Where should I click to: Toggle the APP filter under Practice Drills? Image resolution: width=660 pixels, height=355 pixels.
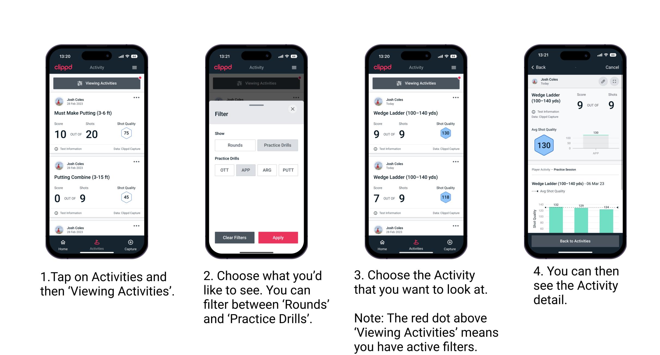(x=246, y=170)
